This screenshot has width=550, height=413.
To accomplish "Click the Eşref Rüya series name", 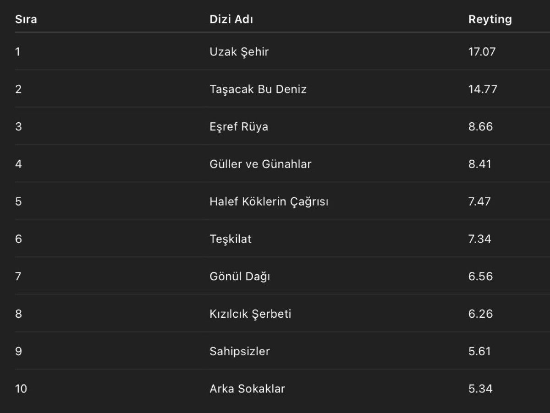I will tap(238, 127).
